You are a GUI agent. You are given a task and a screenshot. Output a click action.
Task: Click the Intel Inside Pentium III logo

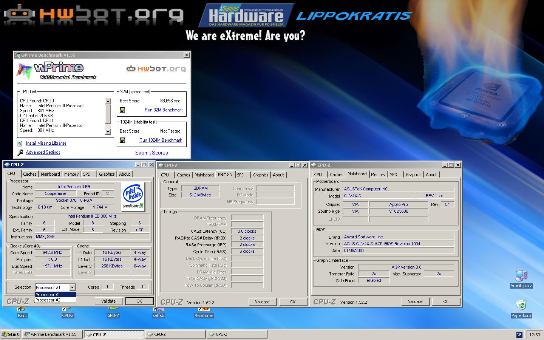click(x=134, y=196)
